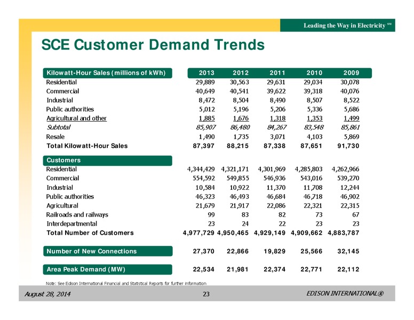Click industrial customers value 10,584
The image size is (414, 320).
205,188
